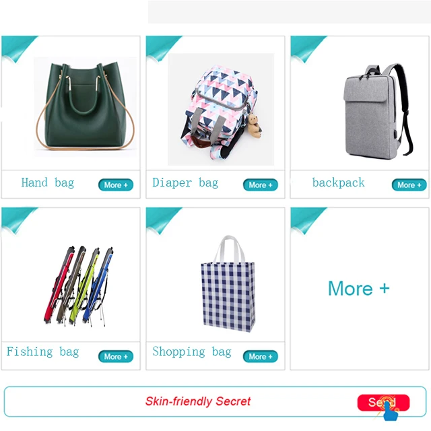431x431 pixels.
Task: Open the triangle-pattern diaper bag image
Action: click(221, 109)
